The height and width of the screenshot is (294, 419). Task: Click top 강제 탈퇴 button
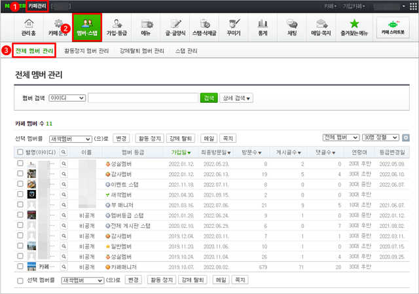pos(181,138)
